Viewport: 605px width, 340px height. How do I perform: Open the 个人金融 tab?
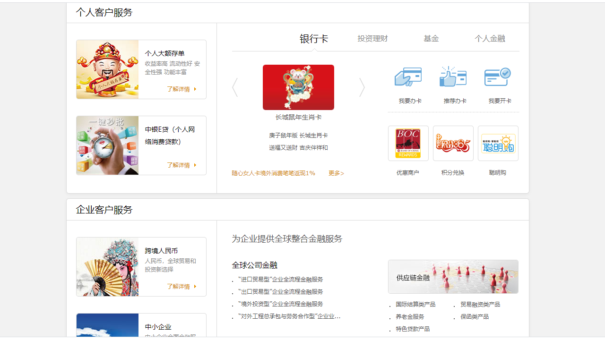[x=490, y=38]
